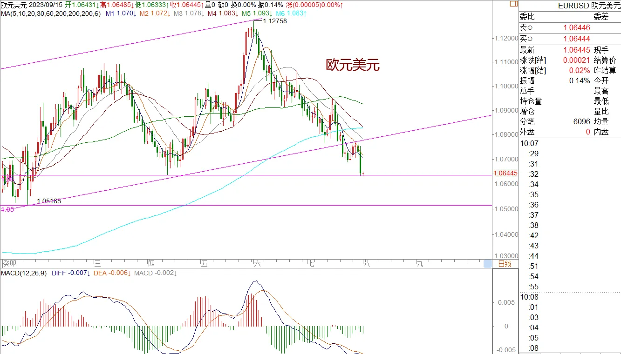Click the 1.05165 low price annotation
621x354 pixels.
point(49,201)
